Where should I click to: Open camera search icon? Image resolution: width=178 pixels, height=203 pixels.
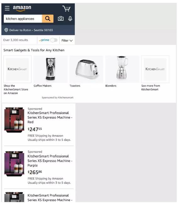point(61,19)
